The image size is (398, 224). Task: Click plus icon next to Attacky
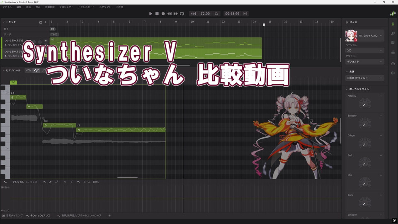(381, 96)
